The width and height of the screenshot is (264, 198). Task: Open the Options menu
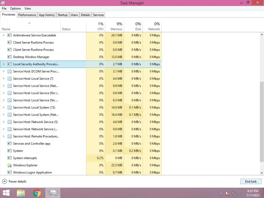click(x=15, y=9)
